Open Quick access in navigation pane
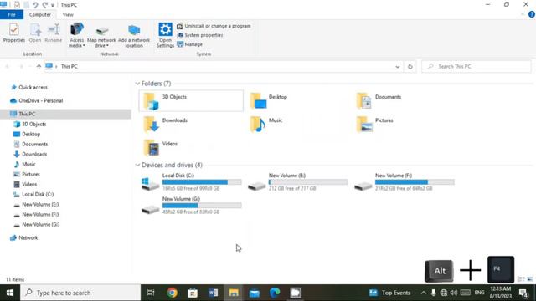536x301 pixels. click(x=33, y=87)
